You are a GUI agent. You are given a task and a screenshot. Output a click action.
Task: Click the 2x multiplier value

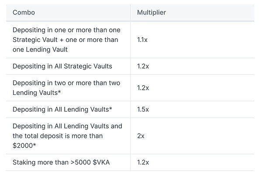pyautogui.click(x=141, y=136)
